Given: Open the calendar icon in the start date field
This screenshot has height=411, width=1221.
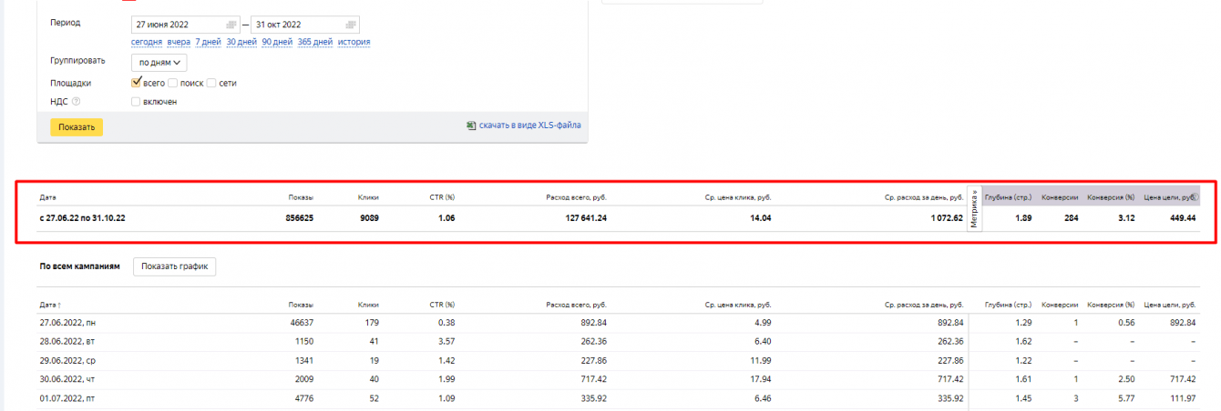Looking at the screenshot, I should click(231, 25).
